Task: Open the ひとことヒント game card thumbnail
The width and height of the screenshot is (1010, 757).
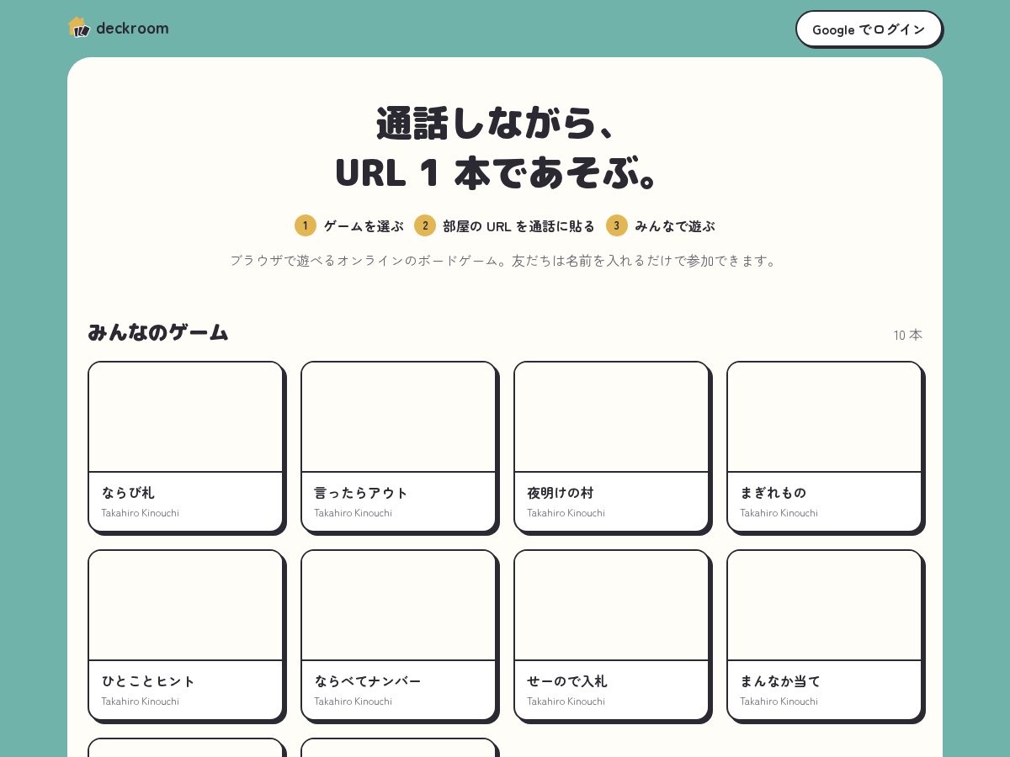Action: (185, 606)
